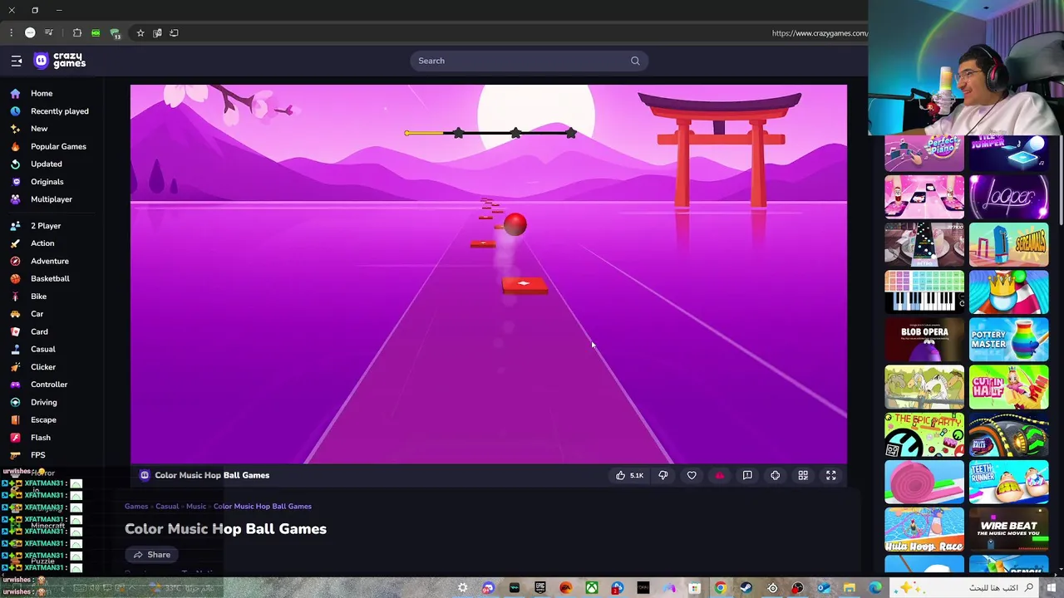Open Xbox app from the taskbar
The height and width of the screenshot is (598, 1064).
click(x=592, y=588)
